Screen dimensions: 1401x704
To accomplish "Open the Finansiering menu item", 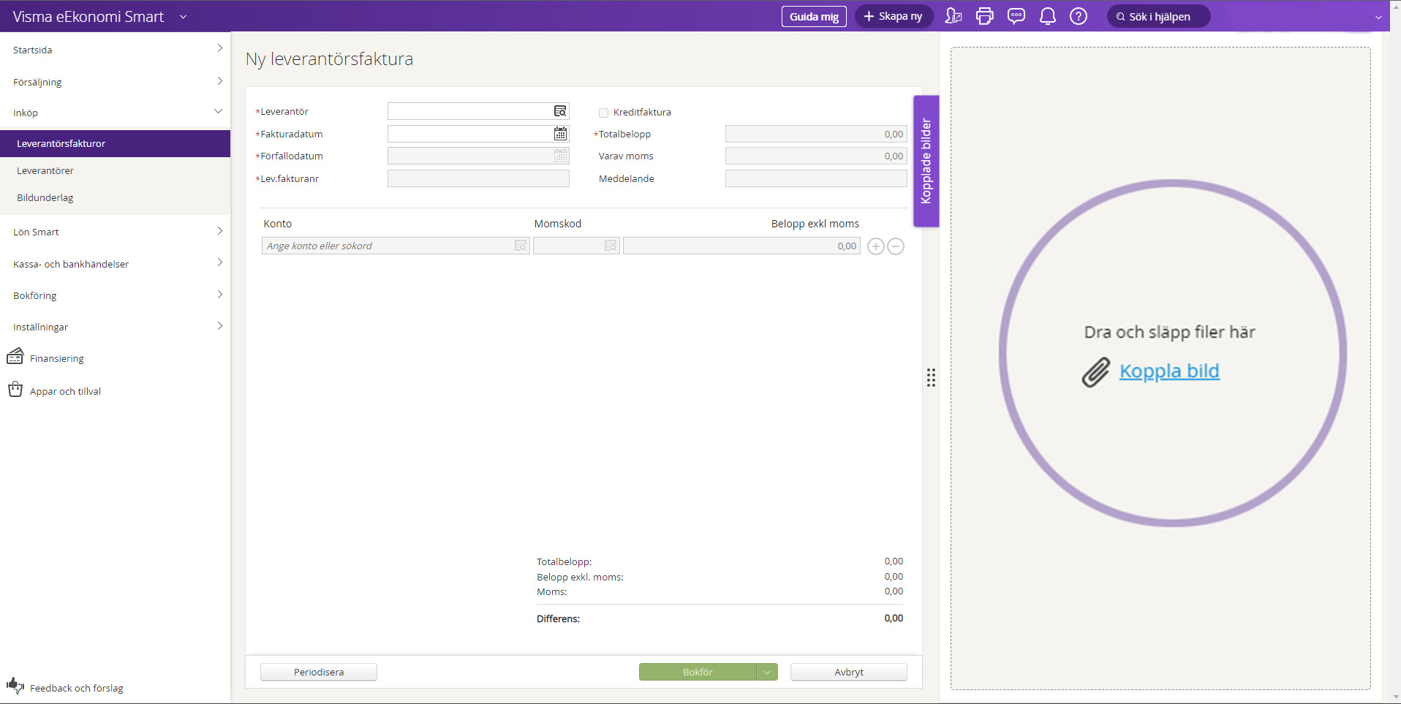I will [57, 358].
